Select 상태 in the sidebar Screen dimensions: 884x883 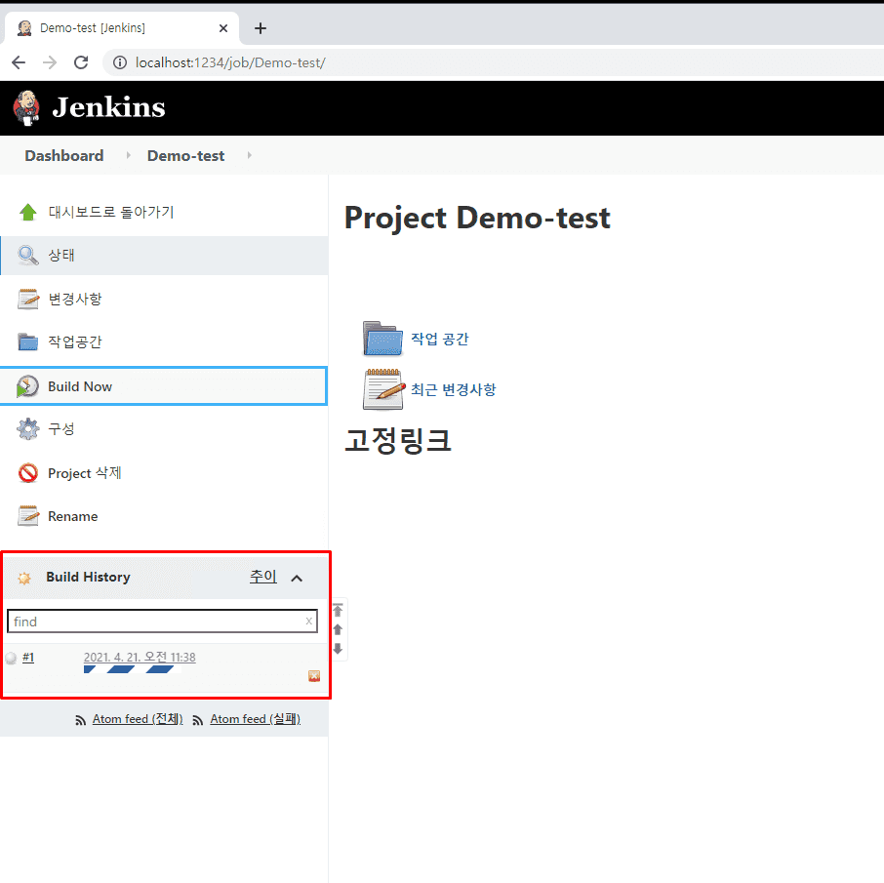164,256
